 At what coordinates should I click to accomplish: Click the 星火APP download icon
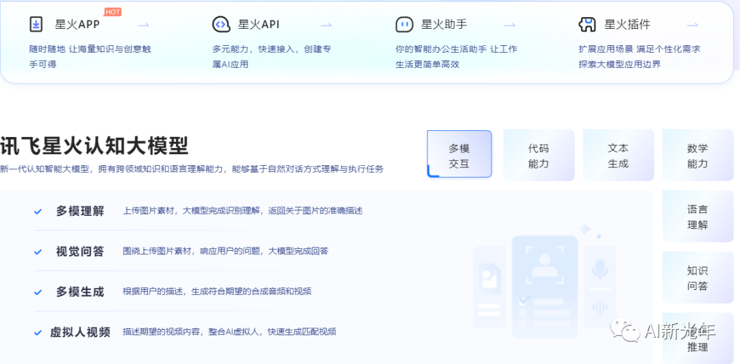tap(36, 24)
